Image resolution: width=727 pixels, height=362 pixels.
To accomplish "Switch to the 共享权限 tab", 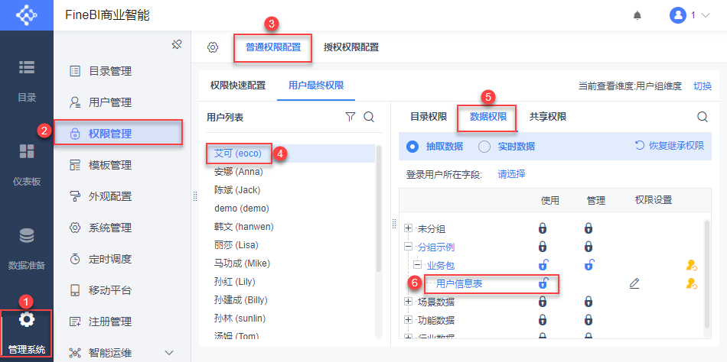I will pyautogui.click(x=548, y=117).
